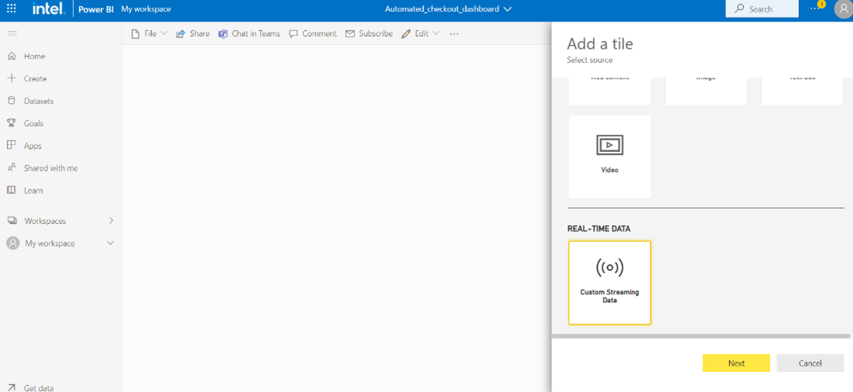
Task: Click the Home house icon
Action: tap(12, 56)
